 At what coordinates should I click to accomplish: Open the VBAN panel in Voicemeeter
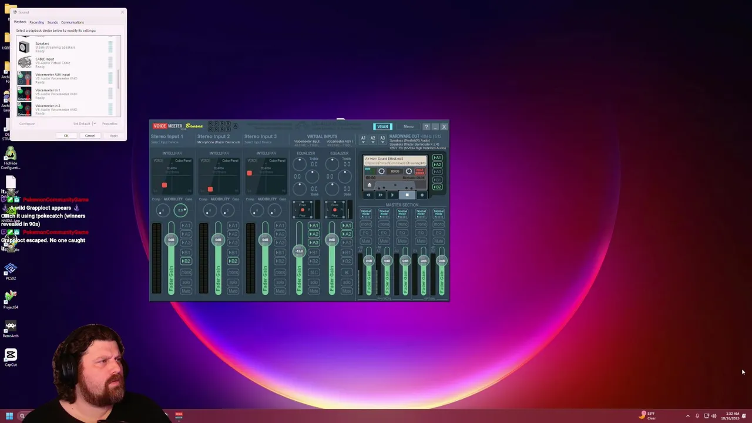(382, 126)
